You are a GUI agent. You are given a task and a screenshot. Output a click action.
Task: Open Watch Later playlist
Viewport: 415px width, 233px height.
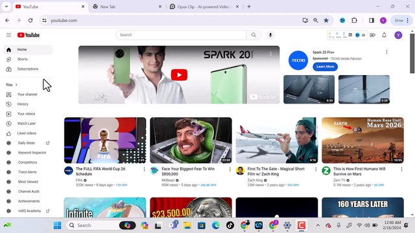pyautogui.click(x=28, y=124)
